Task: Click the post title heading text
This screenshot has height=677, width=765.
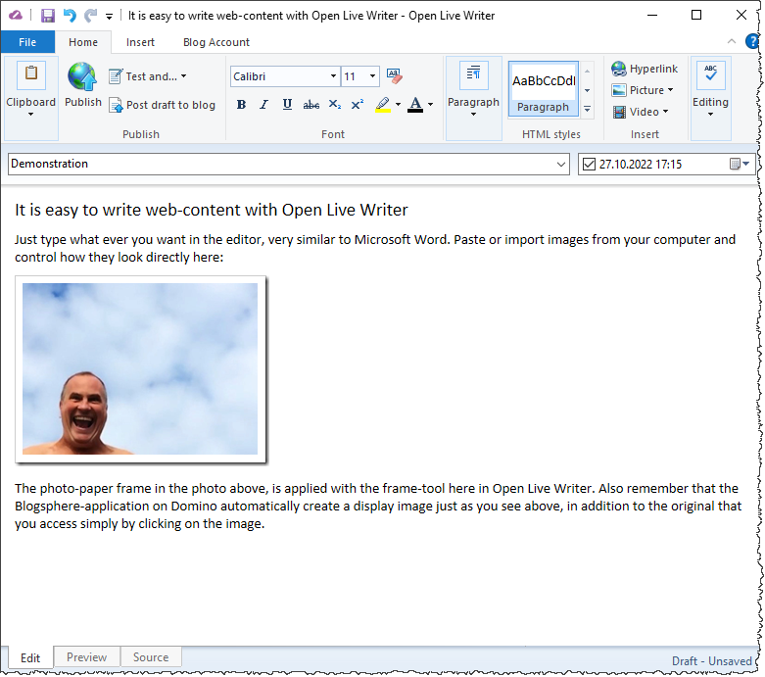Action: 212,210
